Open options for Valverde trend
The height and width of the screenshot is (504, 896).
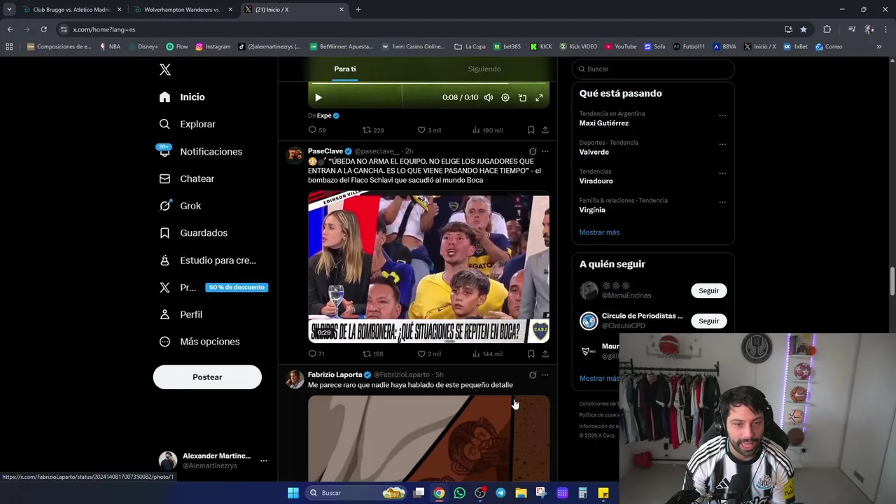coord(722,144)
